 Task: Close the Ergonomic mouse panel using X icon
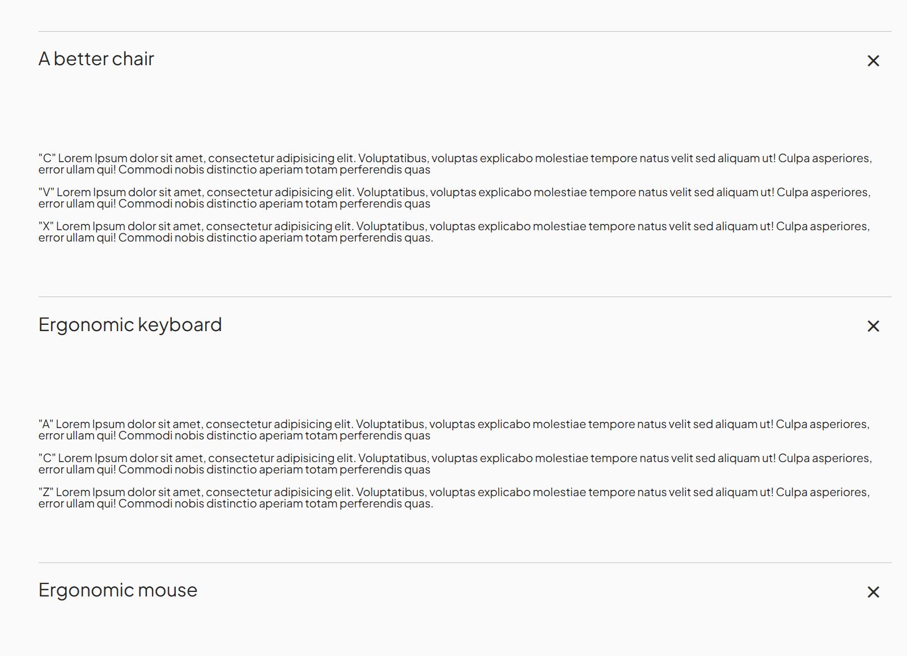click(873, 592)
